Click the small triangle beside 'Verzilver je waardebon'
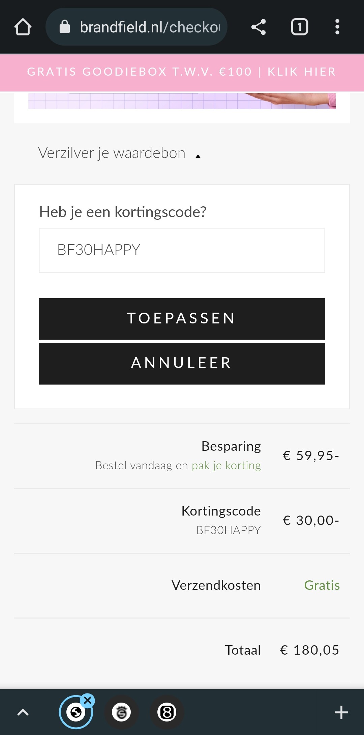 tap(198, 156)
